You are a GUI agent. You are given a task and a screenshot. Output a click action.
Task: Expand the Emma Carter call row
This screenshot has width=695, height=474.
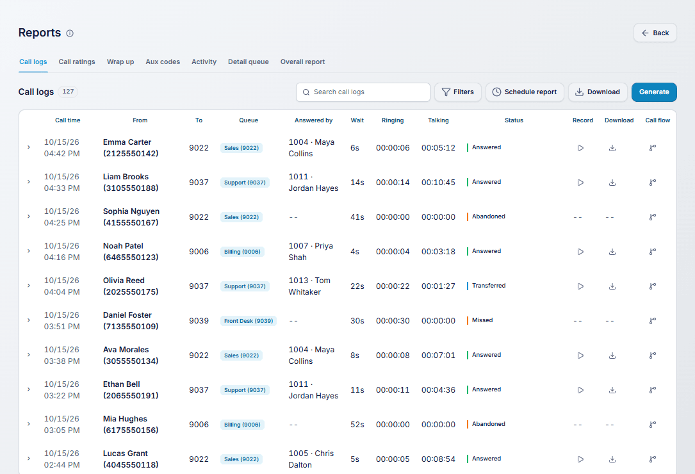[29, 147]
